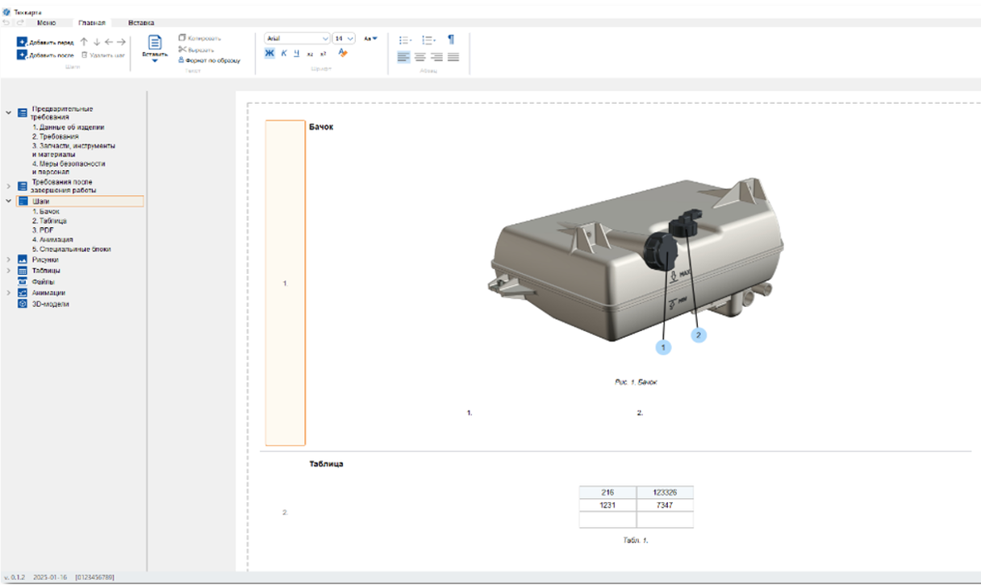Screen dimensions: 981x585
Task: Show paragraph marks with pilcrow icon
Action: pos(451,39)
